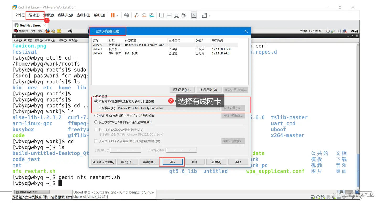
Task: Open terminal 文件(F) menu in guest
Action: pos(18,41)
